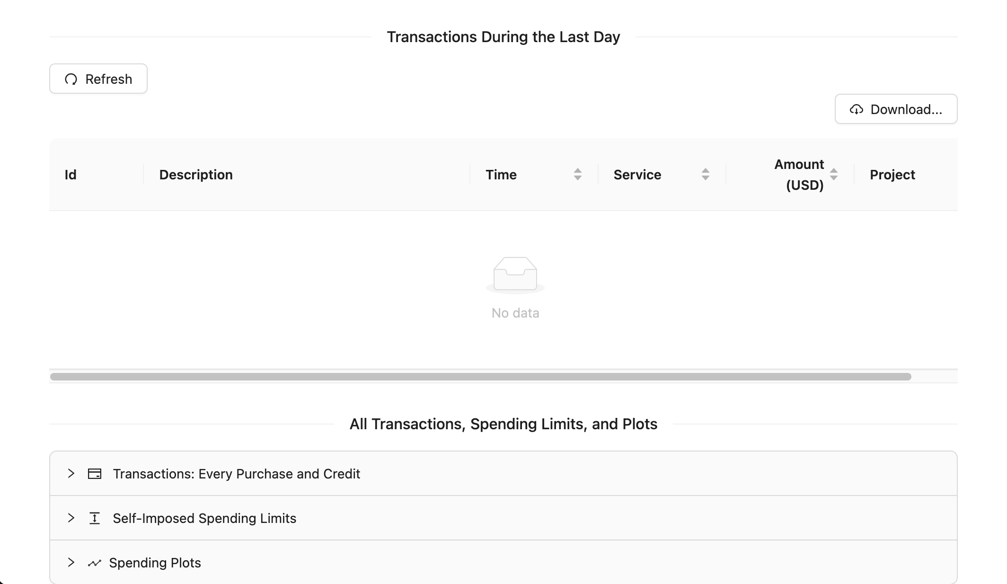
Task: Click the Amount (USD) column header
Action: [x=799, y=175]
